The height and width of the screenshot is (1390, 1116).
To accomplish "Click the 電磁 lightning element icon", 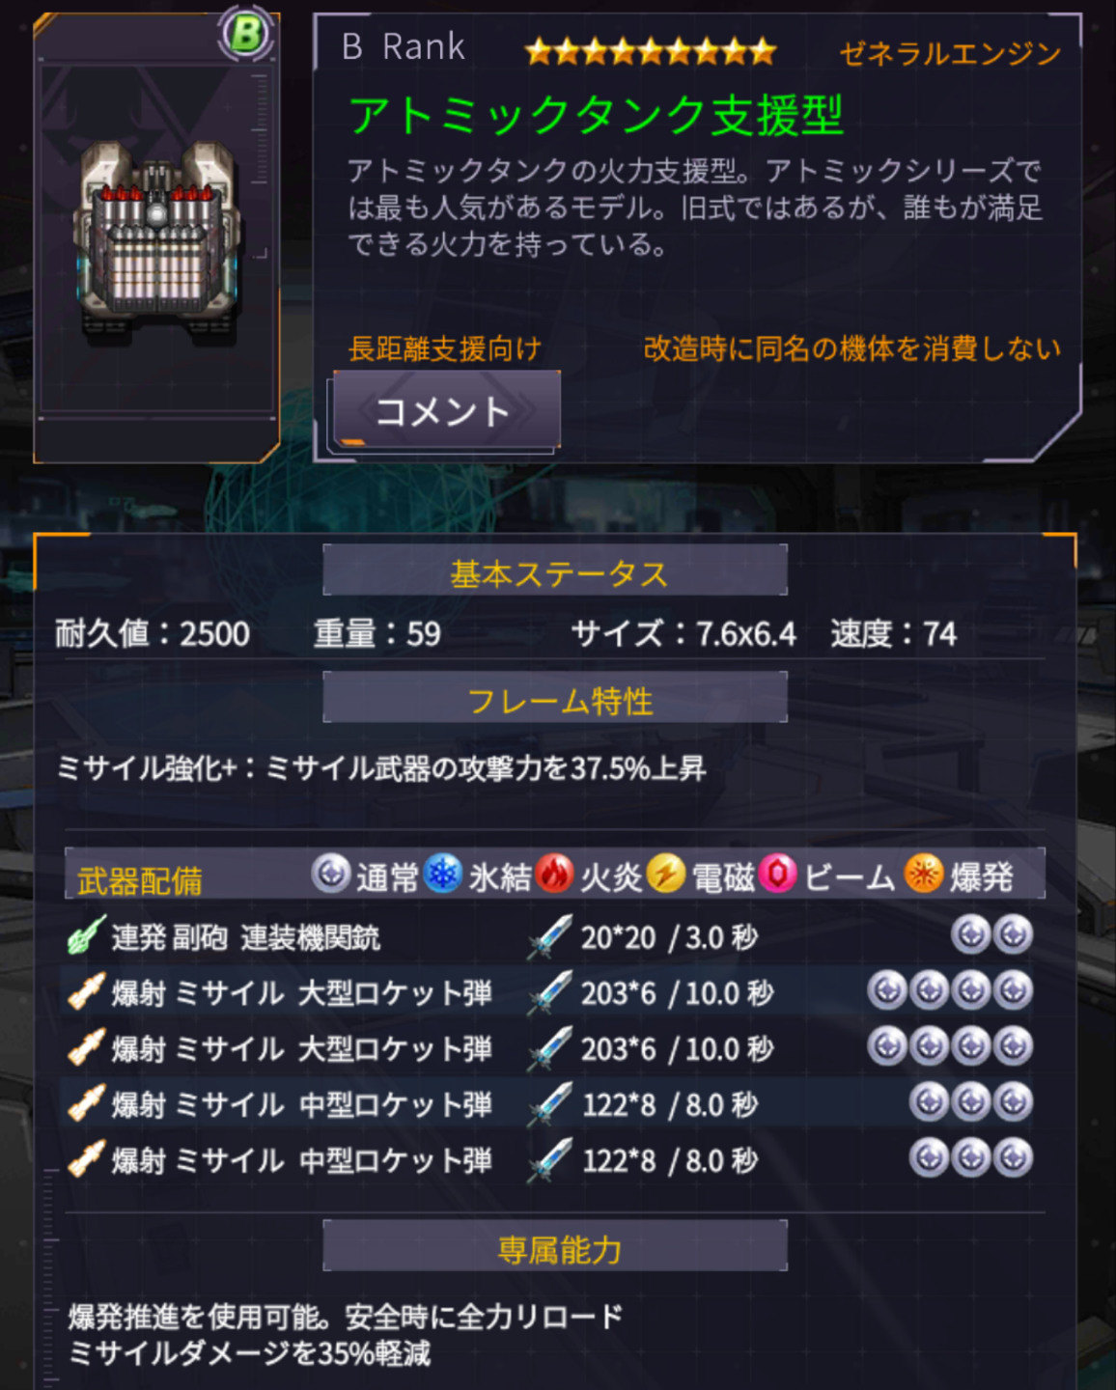I will [x=666, y=874].
